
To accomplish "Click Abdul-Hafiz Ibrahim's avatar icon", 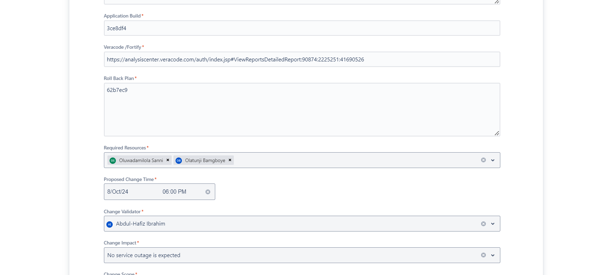I will [110, 224].
